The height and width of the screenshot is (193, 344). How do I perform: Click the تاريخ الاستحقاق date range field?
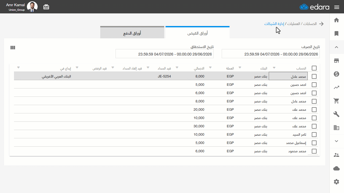click(x=164, y=54)
